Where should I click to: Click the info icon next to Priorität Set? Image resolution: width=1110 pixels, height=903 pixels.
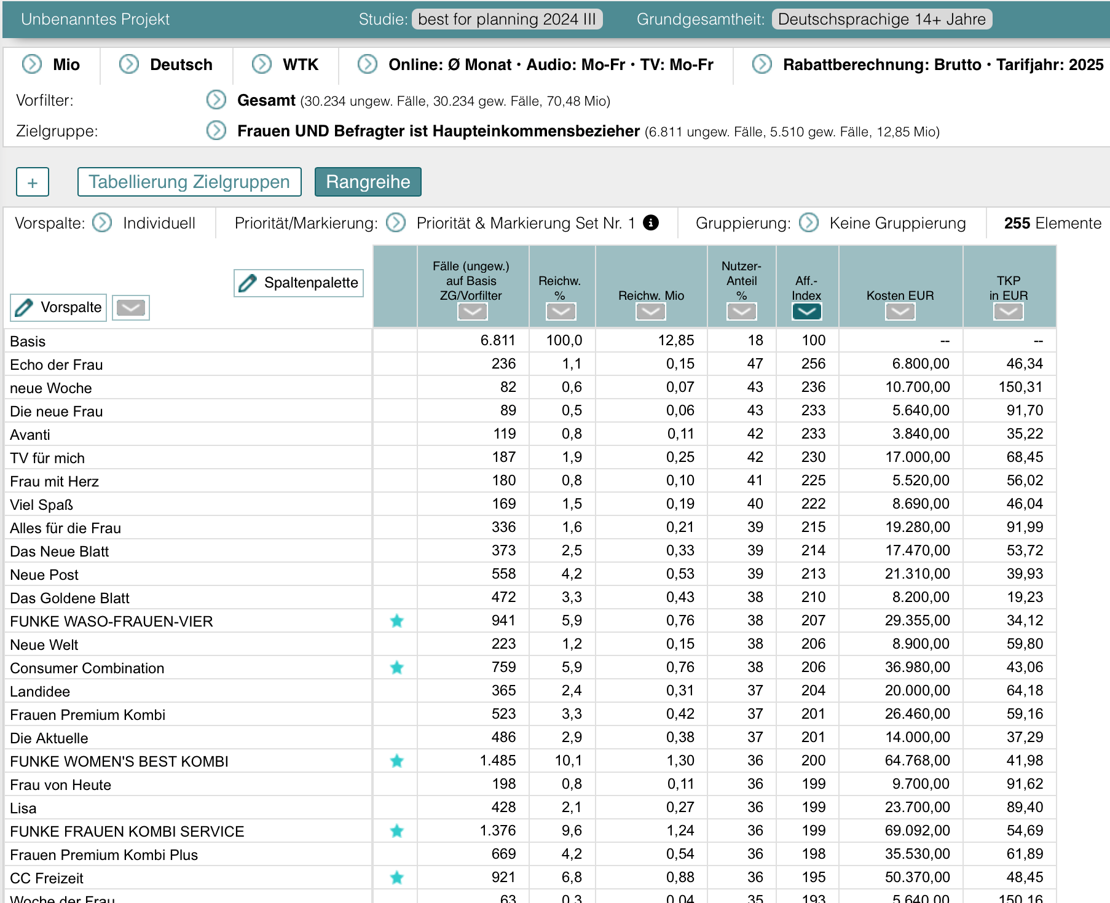(x=650, y=223)
